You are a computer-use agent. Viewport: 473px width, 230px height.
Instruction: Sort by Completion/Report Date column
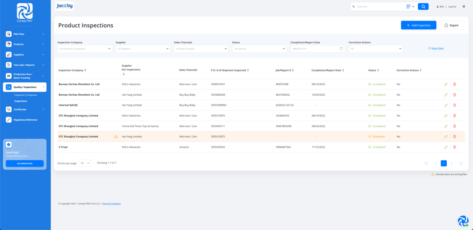tap(343, 70)
